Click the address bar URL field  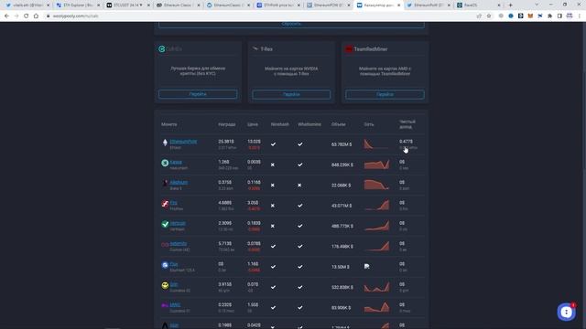[x=262, y=16]
